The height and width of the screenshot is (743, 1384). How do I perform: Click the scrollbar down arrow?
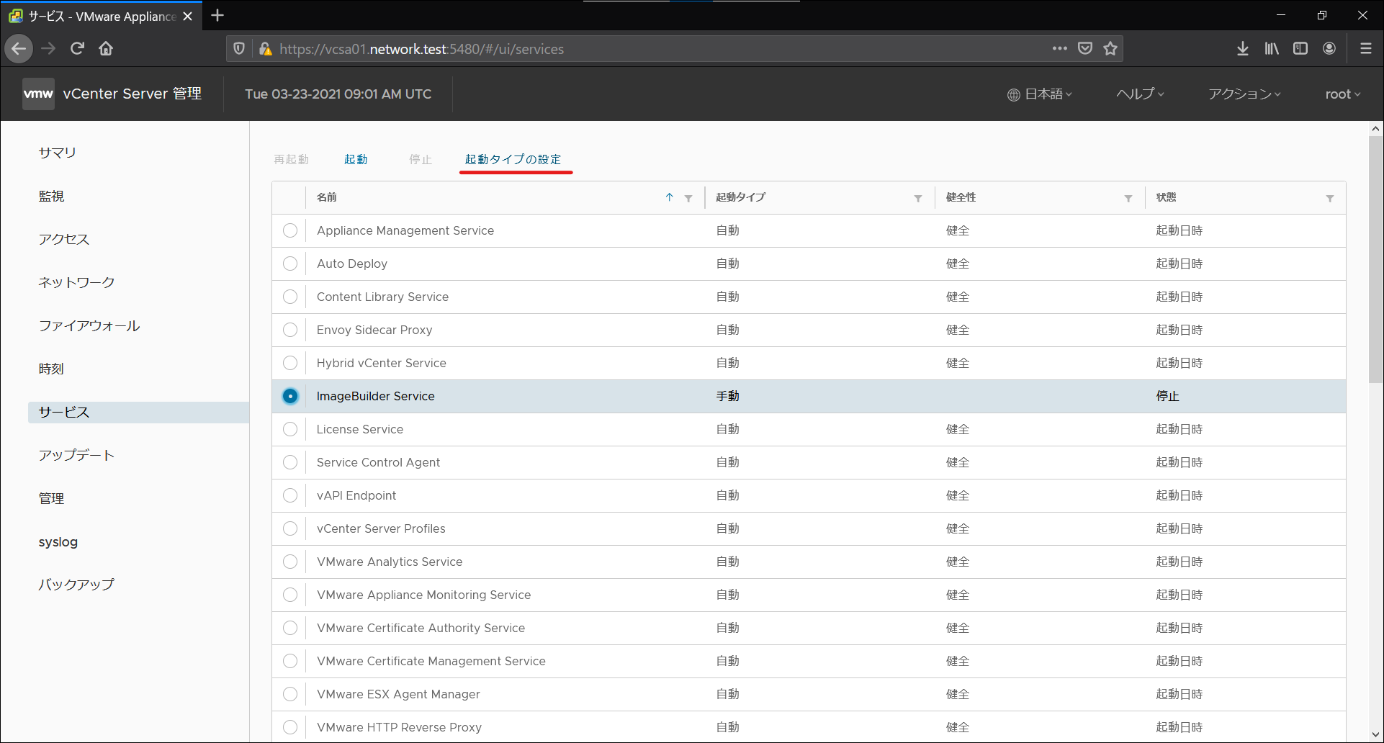(1375, 734)
